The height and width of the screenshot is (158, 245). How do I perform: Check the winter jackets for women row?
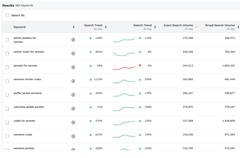point(7,40)
